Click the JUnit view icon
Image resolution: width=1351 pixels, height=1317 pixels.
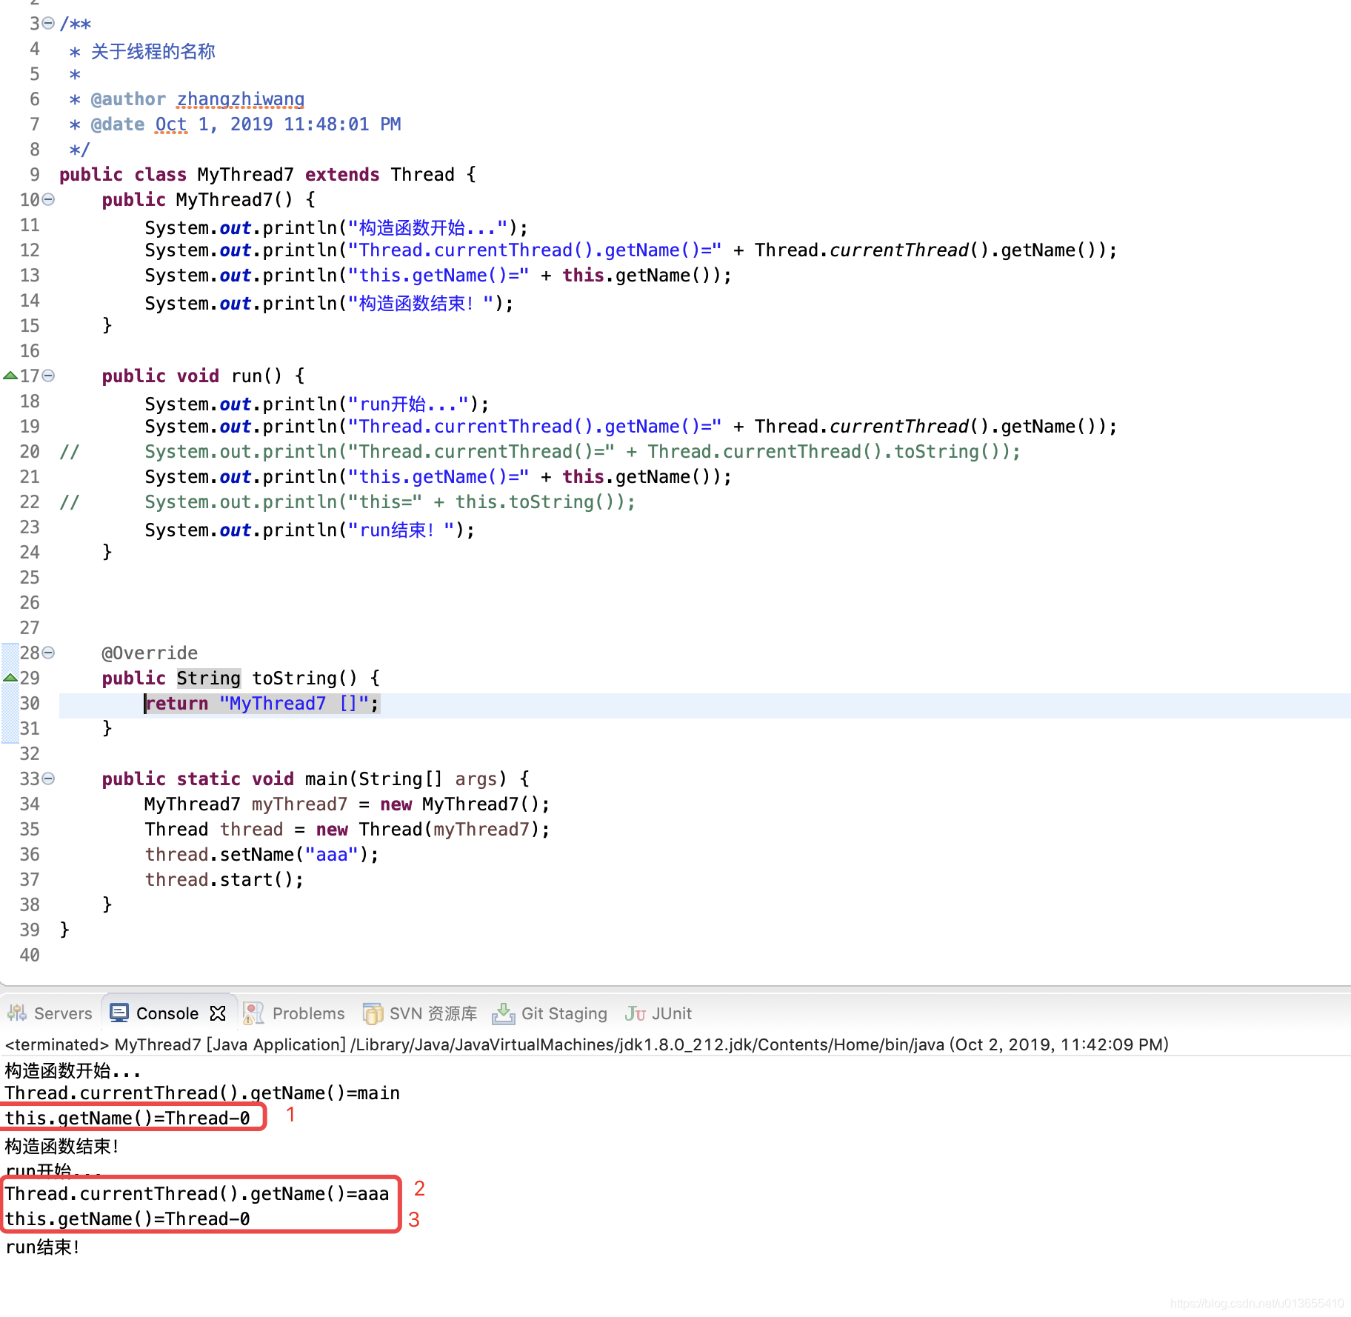[636, 1013]
